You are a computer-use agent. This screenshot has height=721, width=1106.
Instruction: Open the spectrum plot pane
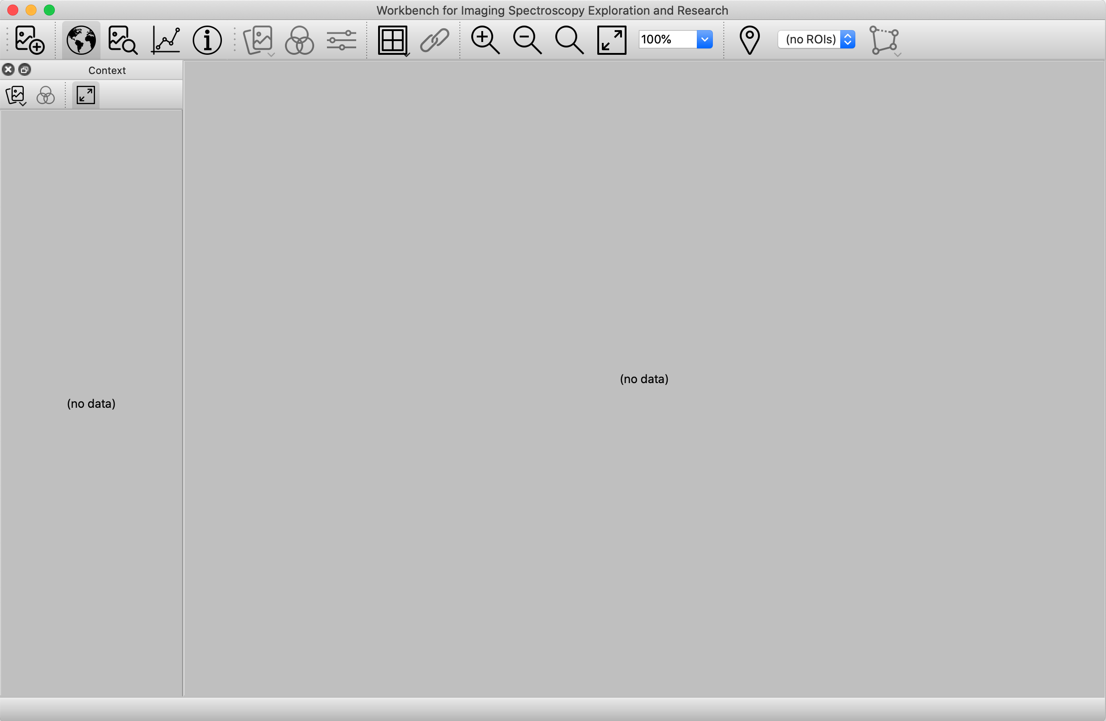point(165,39)
